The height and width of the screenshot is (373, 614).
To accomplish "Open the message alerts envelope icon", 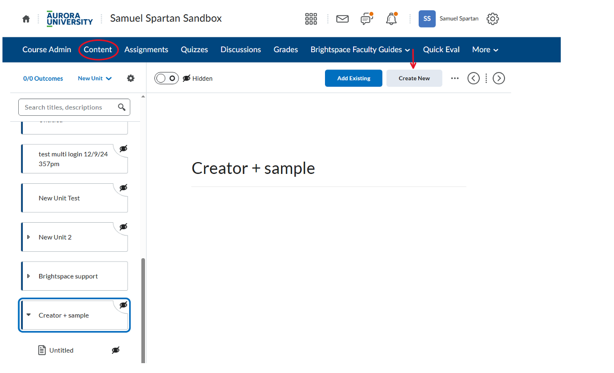I will (x=342, y=19).
